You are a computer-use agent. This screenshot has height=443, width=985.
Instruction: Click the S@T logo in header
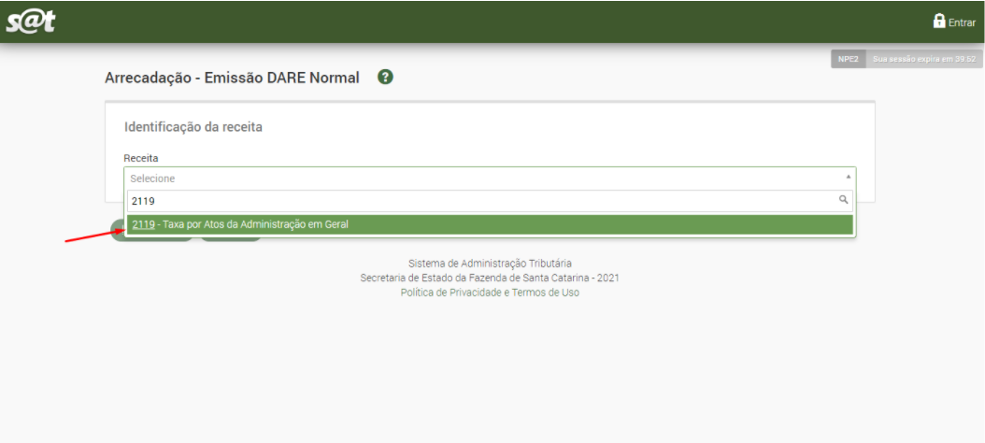click(30, 21)
